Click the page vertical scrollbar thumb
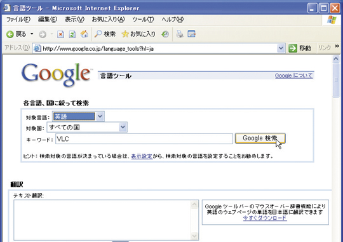The width and height of the screenshot is (343, 242). pos(336,80)
